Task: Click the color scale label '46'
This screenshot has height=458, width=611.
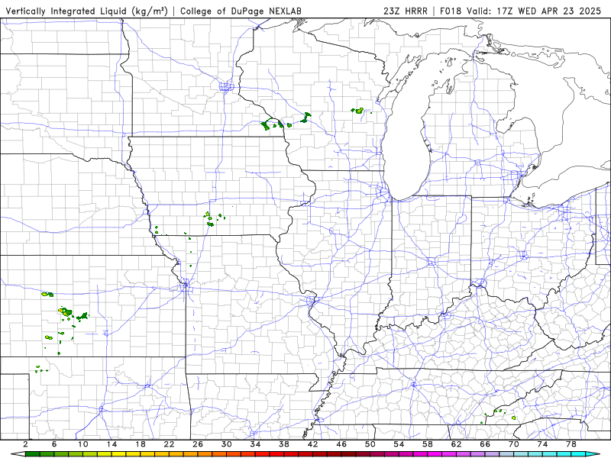Action: (x=341, y=444)
